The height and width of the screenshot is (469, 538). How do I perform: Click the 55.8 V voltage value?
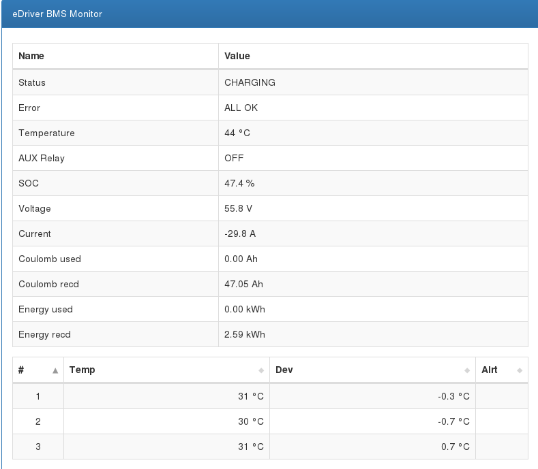[x=238, y=208]
